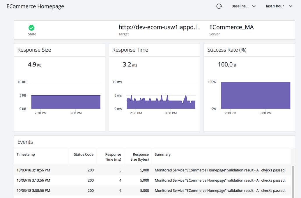
Task: Click the Response Size chart area
Action: click(66, 102)
